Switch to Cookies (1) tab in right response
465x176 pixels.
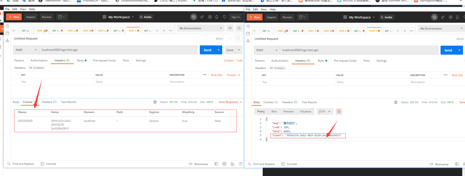click(270, 102)
